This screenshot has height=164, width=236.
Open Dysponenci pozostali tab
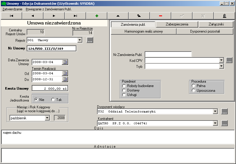tap(205, 31)
